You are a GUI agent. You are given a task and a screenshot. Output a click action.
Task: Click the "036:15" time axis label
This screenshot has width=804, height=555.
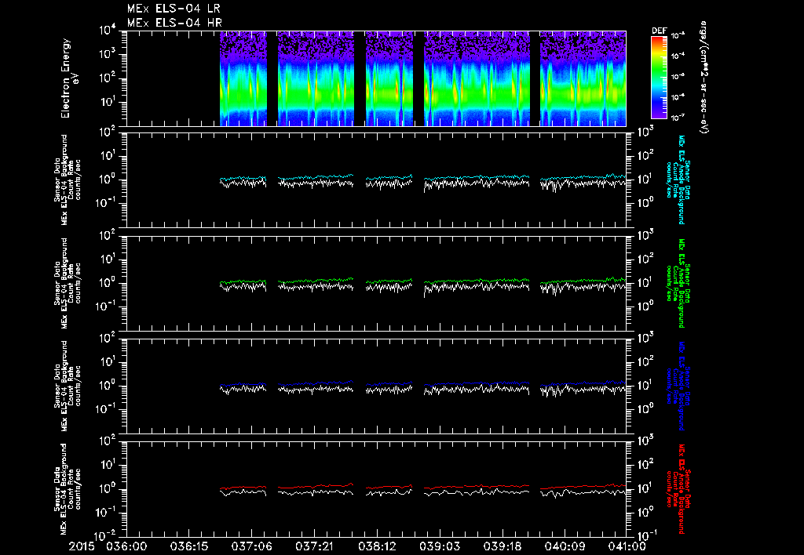188,546
